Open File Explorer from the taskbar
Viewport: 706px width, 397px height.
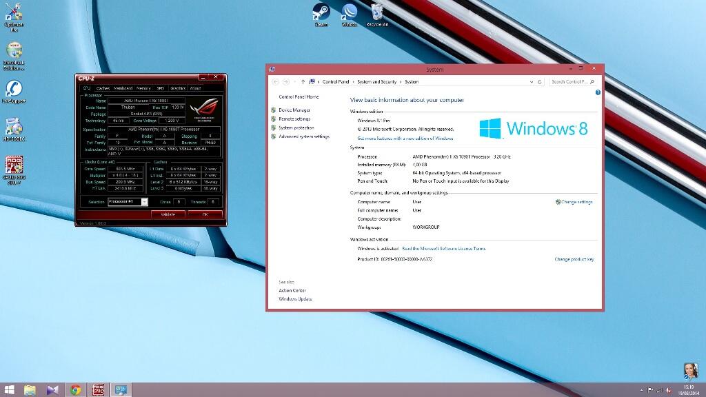(x=30, y=390)
